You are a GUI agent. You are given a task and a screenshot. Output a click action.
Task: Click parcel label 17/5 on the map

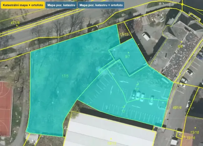pyautogui.click(x=65, y=76)
